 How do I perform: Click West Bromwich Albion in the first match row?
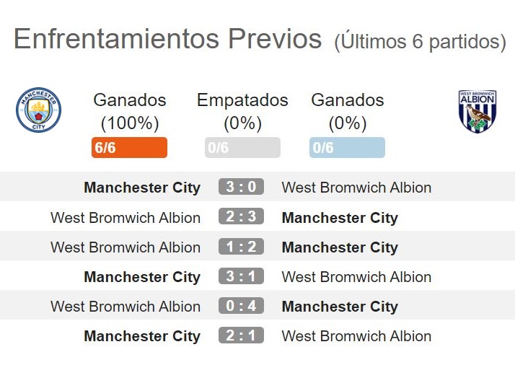(356, 188)
